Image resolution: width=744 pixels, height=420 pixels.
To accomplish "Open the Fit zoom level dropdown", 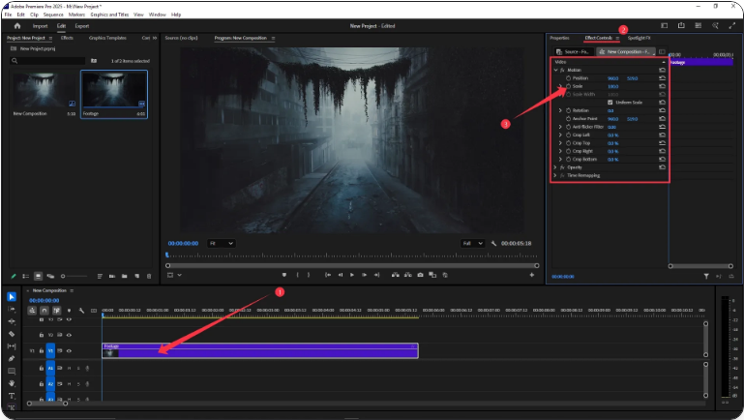I will point(223,243).
